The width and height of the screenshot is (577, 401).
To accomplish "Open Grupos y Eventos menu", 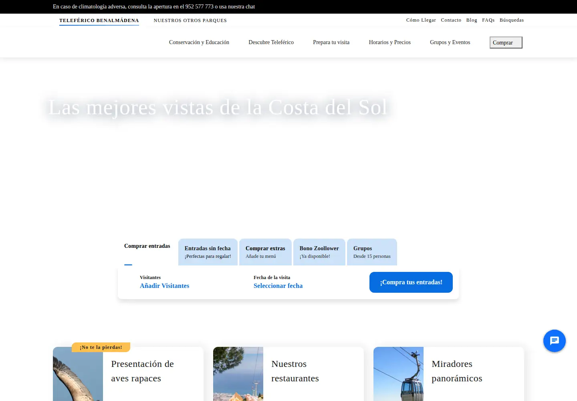I will coord(450,42).
